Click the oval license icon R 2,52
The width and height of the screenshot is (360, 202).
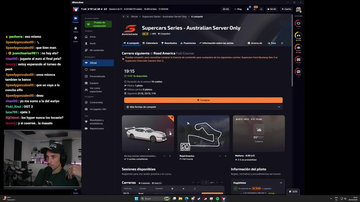(298, 24)
